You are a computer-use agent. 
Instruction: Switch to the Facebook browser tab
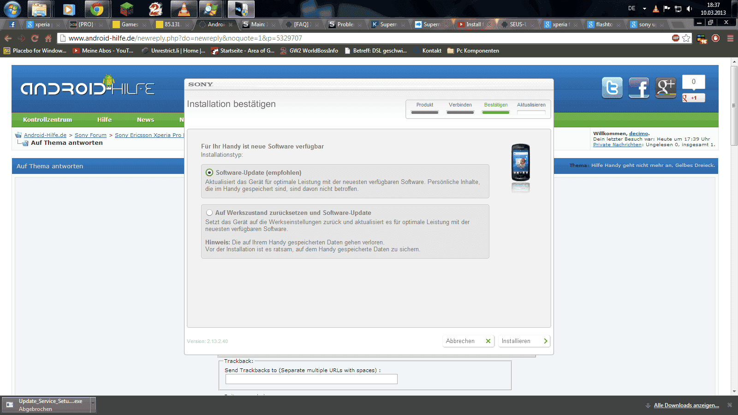12,24
